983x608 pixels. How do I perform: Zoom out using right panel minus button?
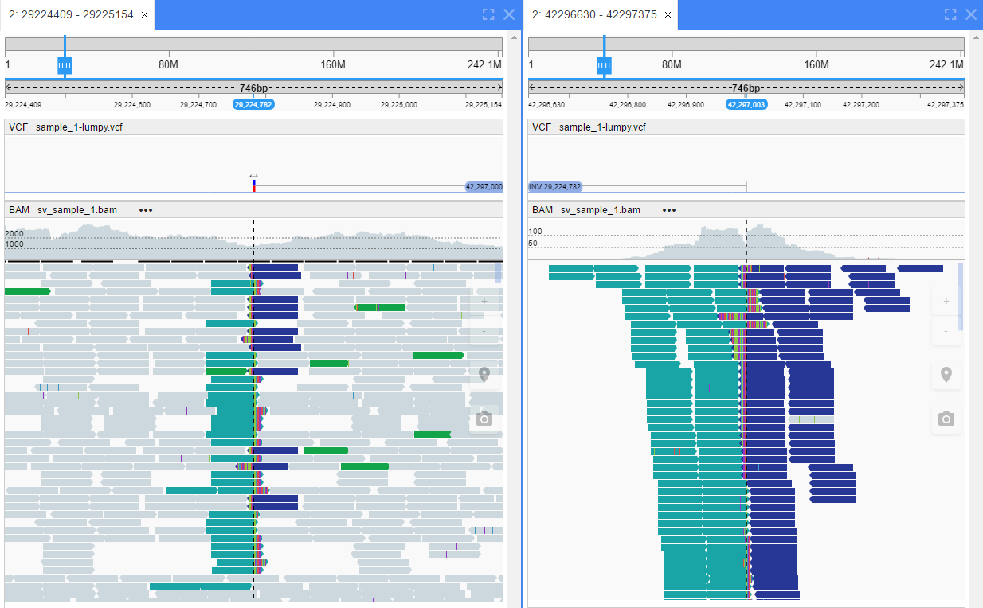coord(946,330)
